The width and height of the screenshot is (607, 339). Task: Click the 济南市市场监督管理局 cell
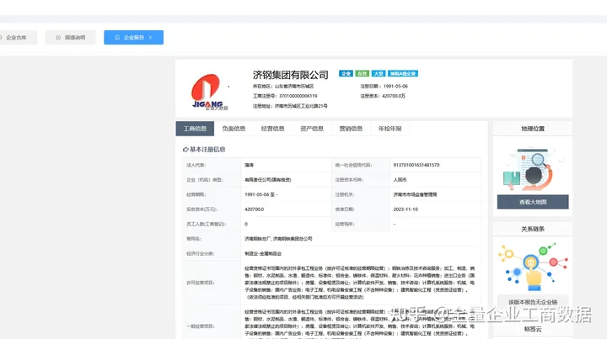click(415, 194)
